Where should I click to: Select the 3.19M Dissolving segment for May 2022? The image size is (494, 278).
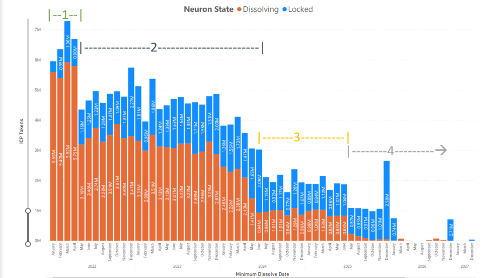[x=81, y=193]
